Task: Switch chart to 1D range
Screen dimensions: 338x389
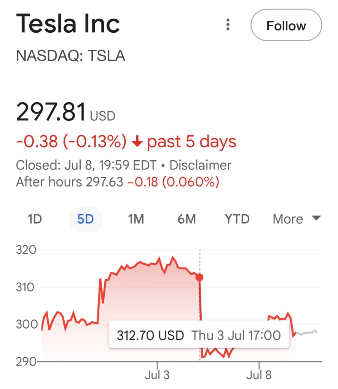Action: point(35,219)
